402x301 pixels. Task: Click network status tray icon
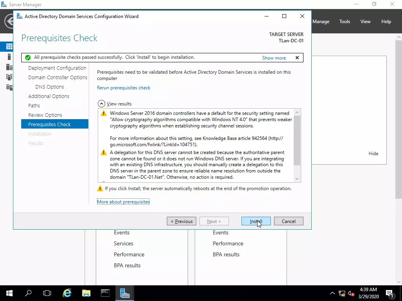tap(342, 293)
